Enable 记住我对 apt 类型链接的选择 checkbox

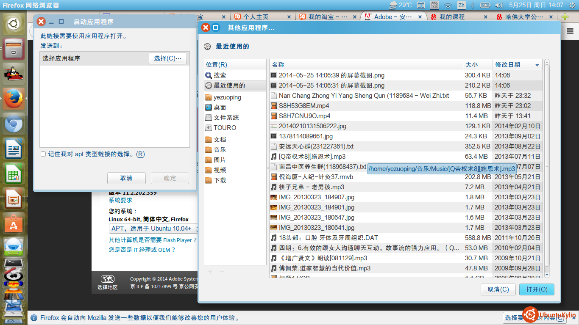tap(43, 154)
